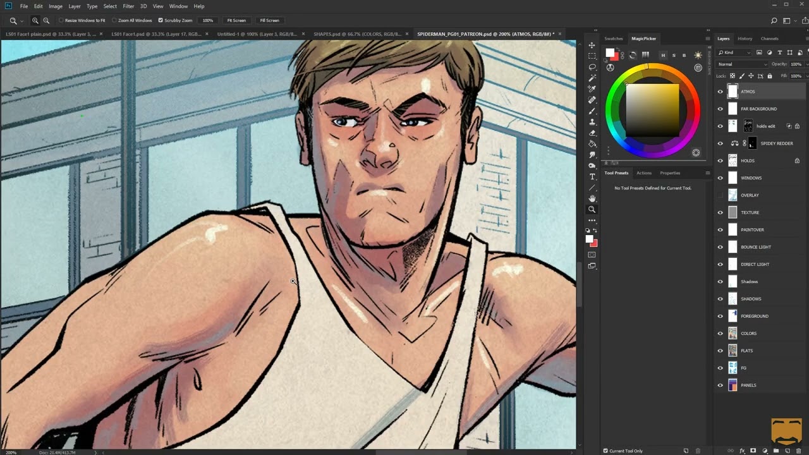Open the search icon in top bar
Image resolution: width=809 pixels, height=455 pixels.
[x=774, y=20]
